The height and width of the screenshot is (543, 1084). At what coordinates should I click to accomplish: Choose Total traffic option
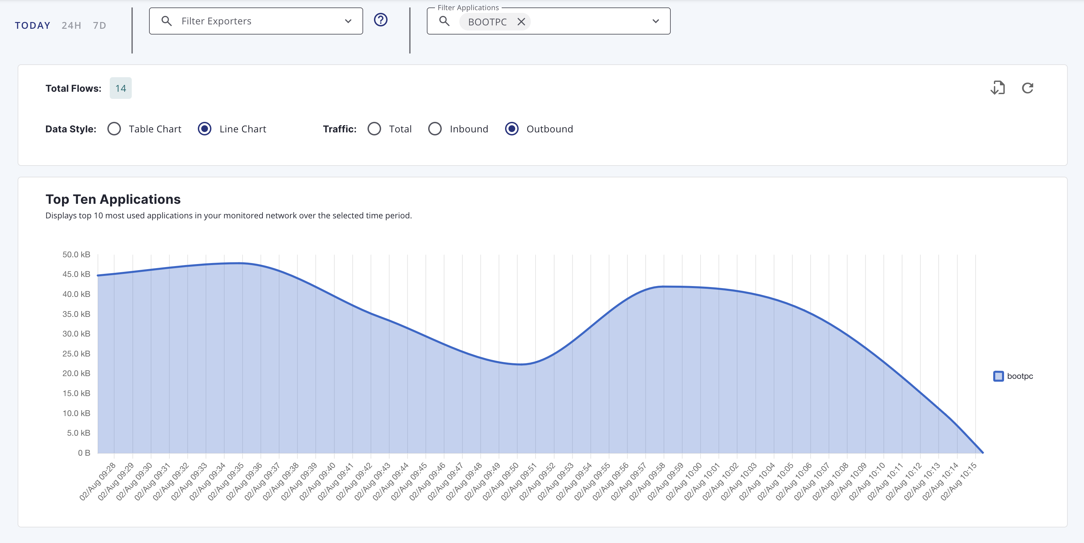pos(374,129)
